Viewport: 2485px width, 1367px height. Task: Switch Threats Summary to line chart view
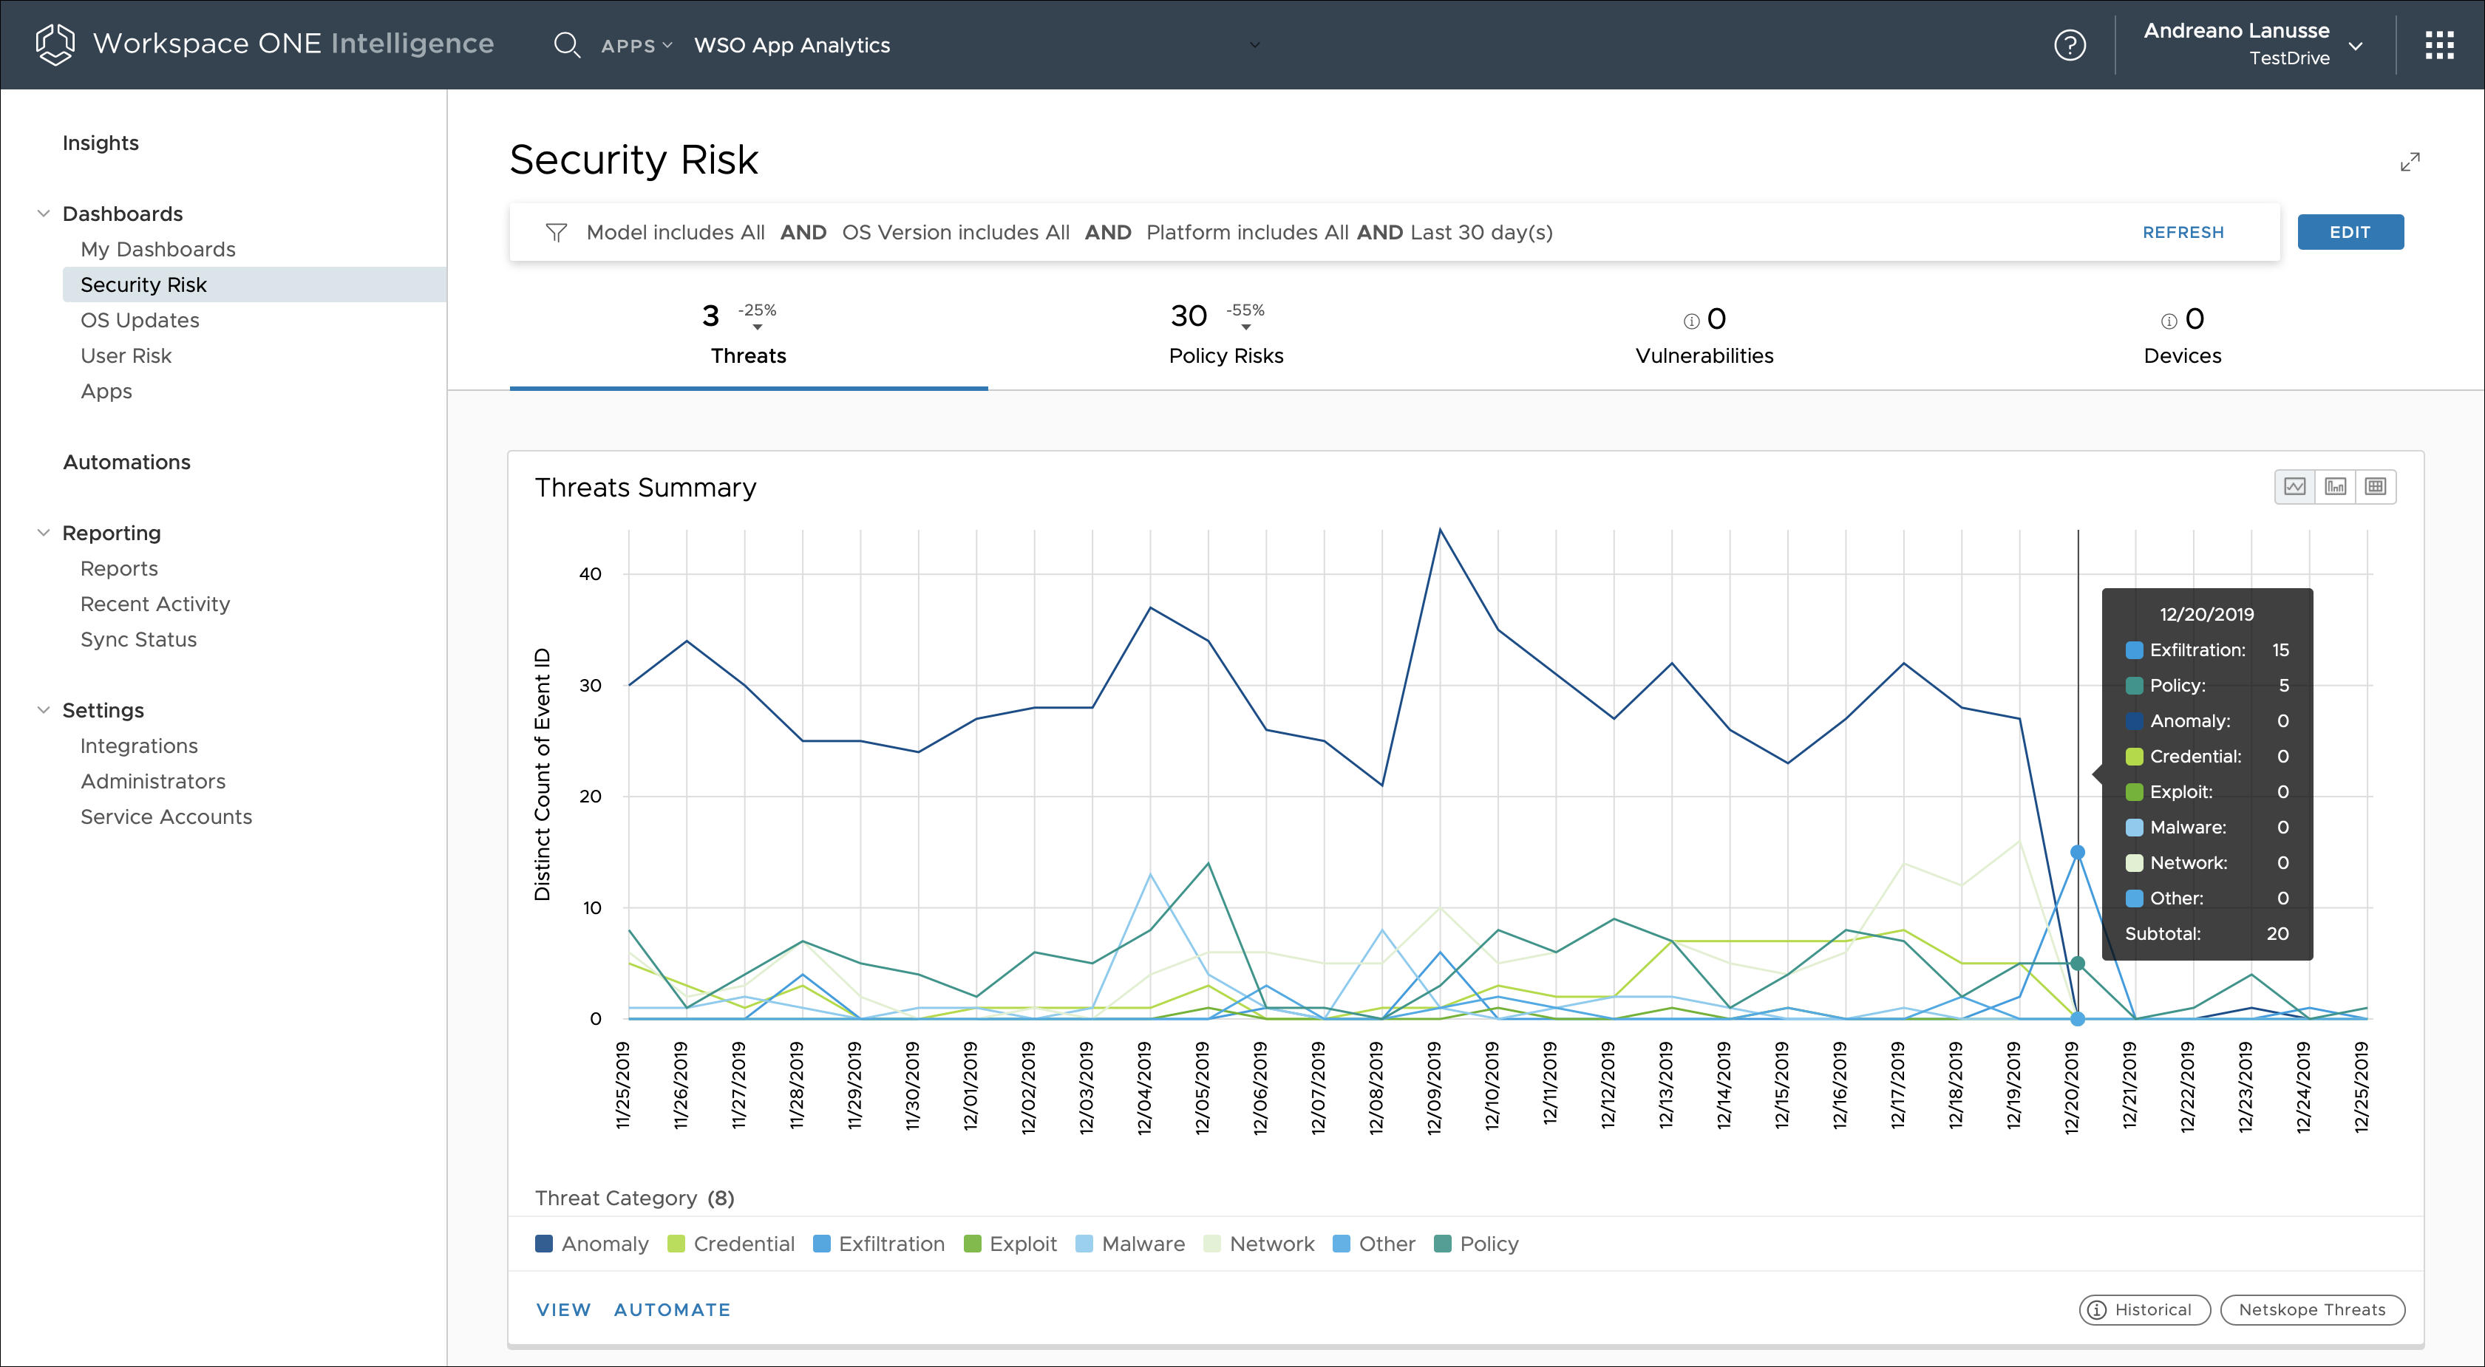pos(2294,486)
